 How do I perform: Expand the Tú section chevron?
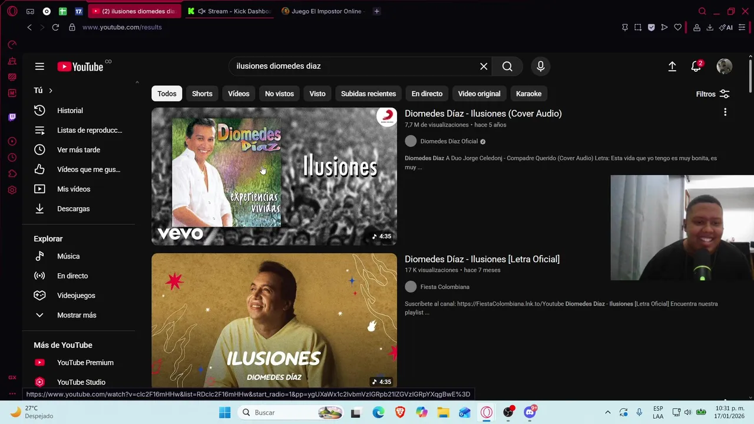tap(51, 91)
